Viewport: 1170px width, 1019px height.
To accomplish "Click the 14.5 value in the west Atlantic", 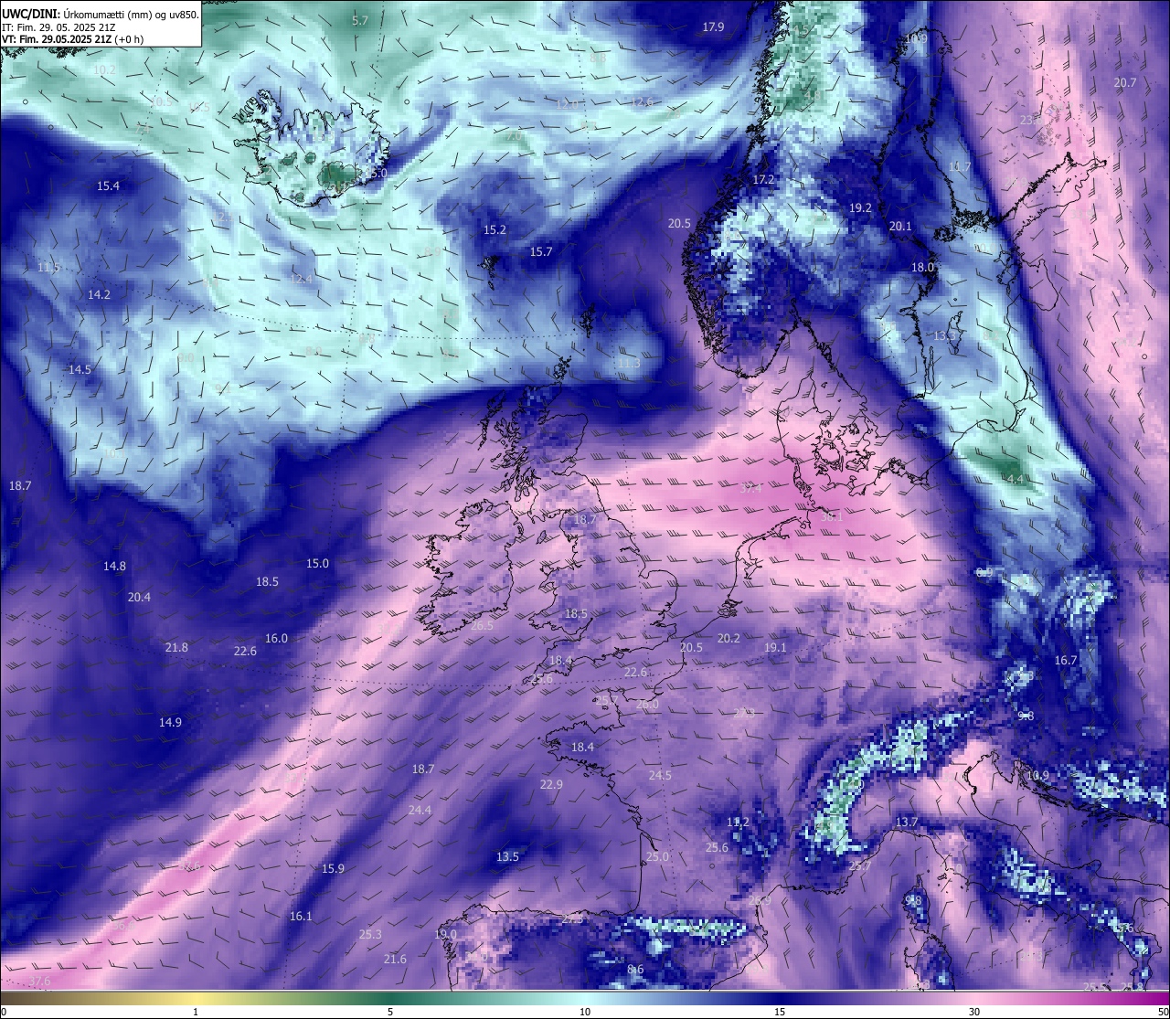I will click(80, 370).
